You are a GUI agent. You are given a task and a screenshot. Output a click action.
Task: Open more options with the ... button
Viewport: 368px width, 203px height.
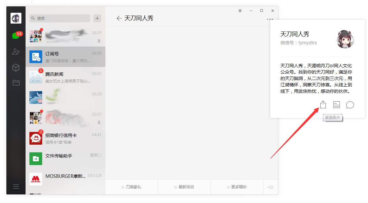[269, 18]
